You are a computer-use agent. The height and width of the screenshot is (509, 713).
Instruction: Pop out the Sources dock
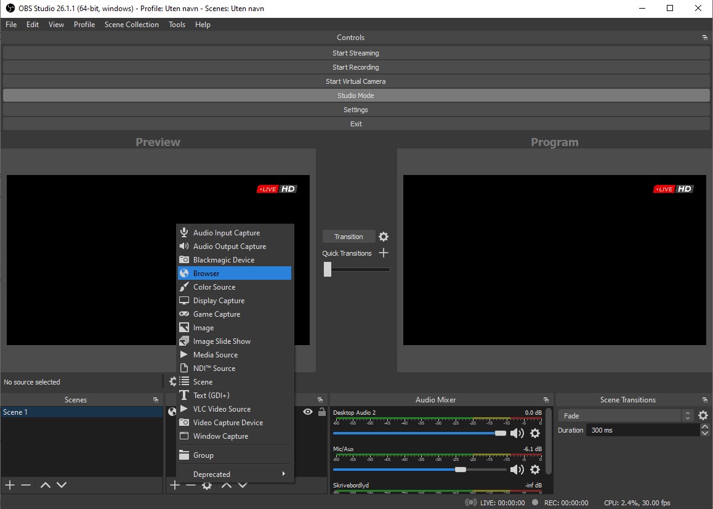click(x=320, y=400)
